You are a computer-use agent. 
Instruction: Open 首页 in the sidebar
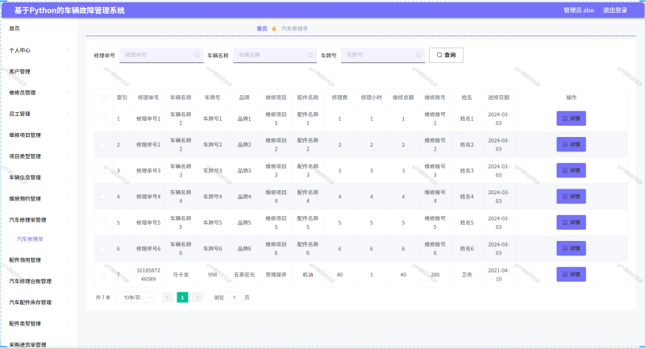pos(15,28)
